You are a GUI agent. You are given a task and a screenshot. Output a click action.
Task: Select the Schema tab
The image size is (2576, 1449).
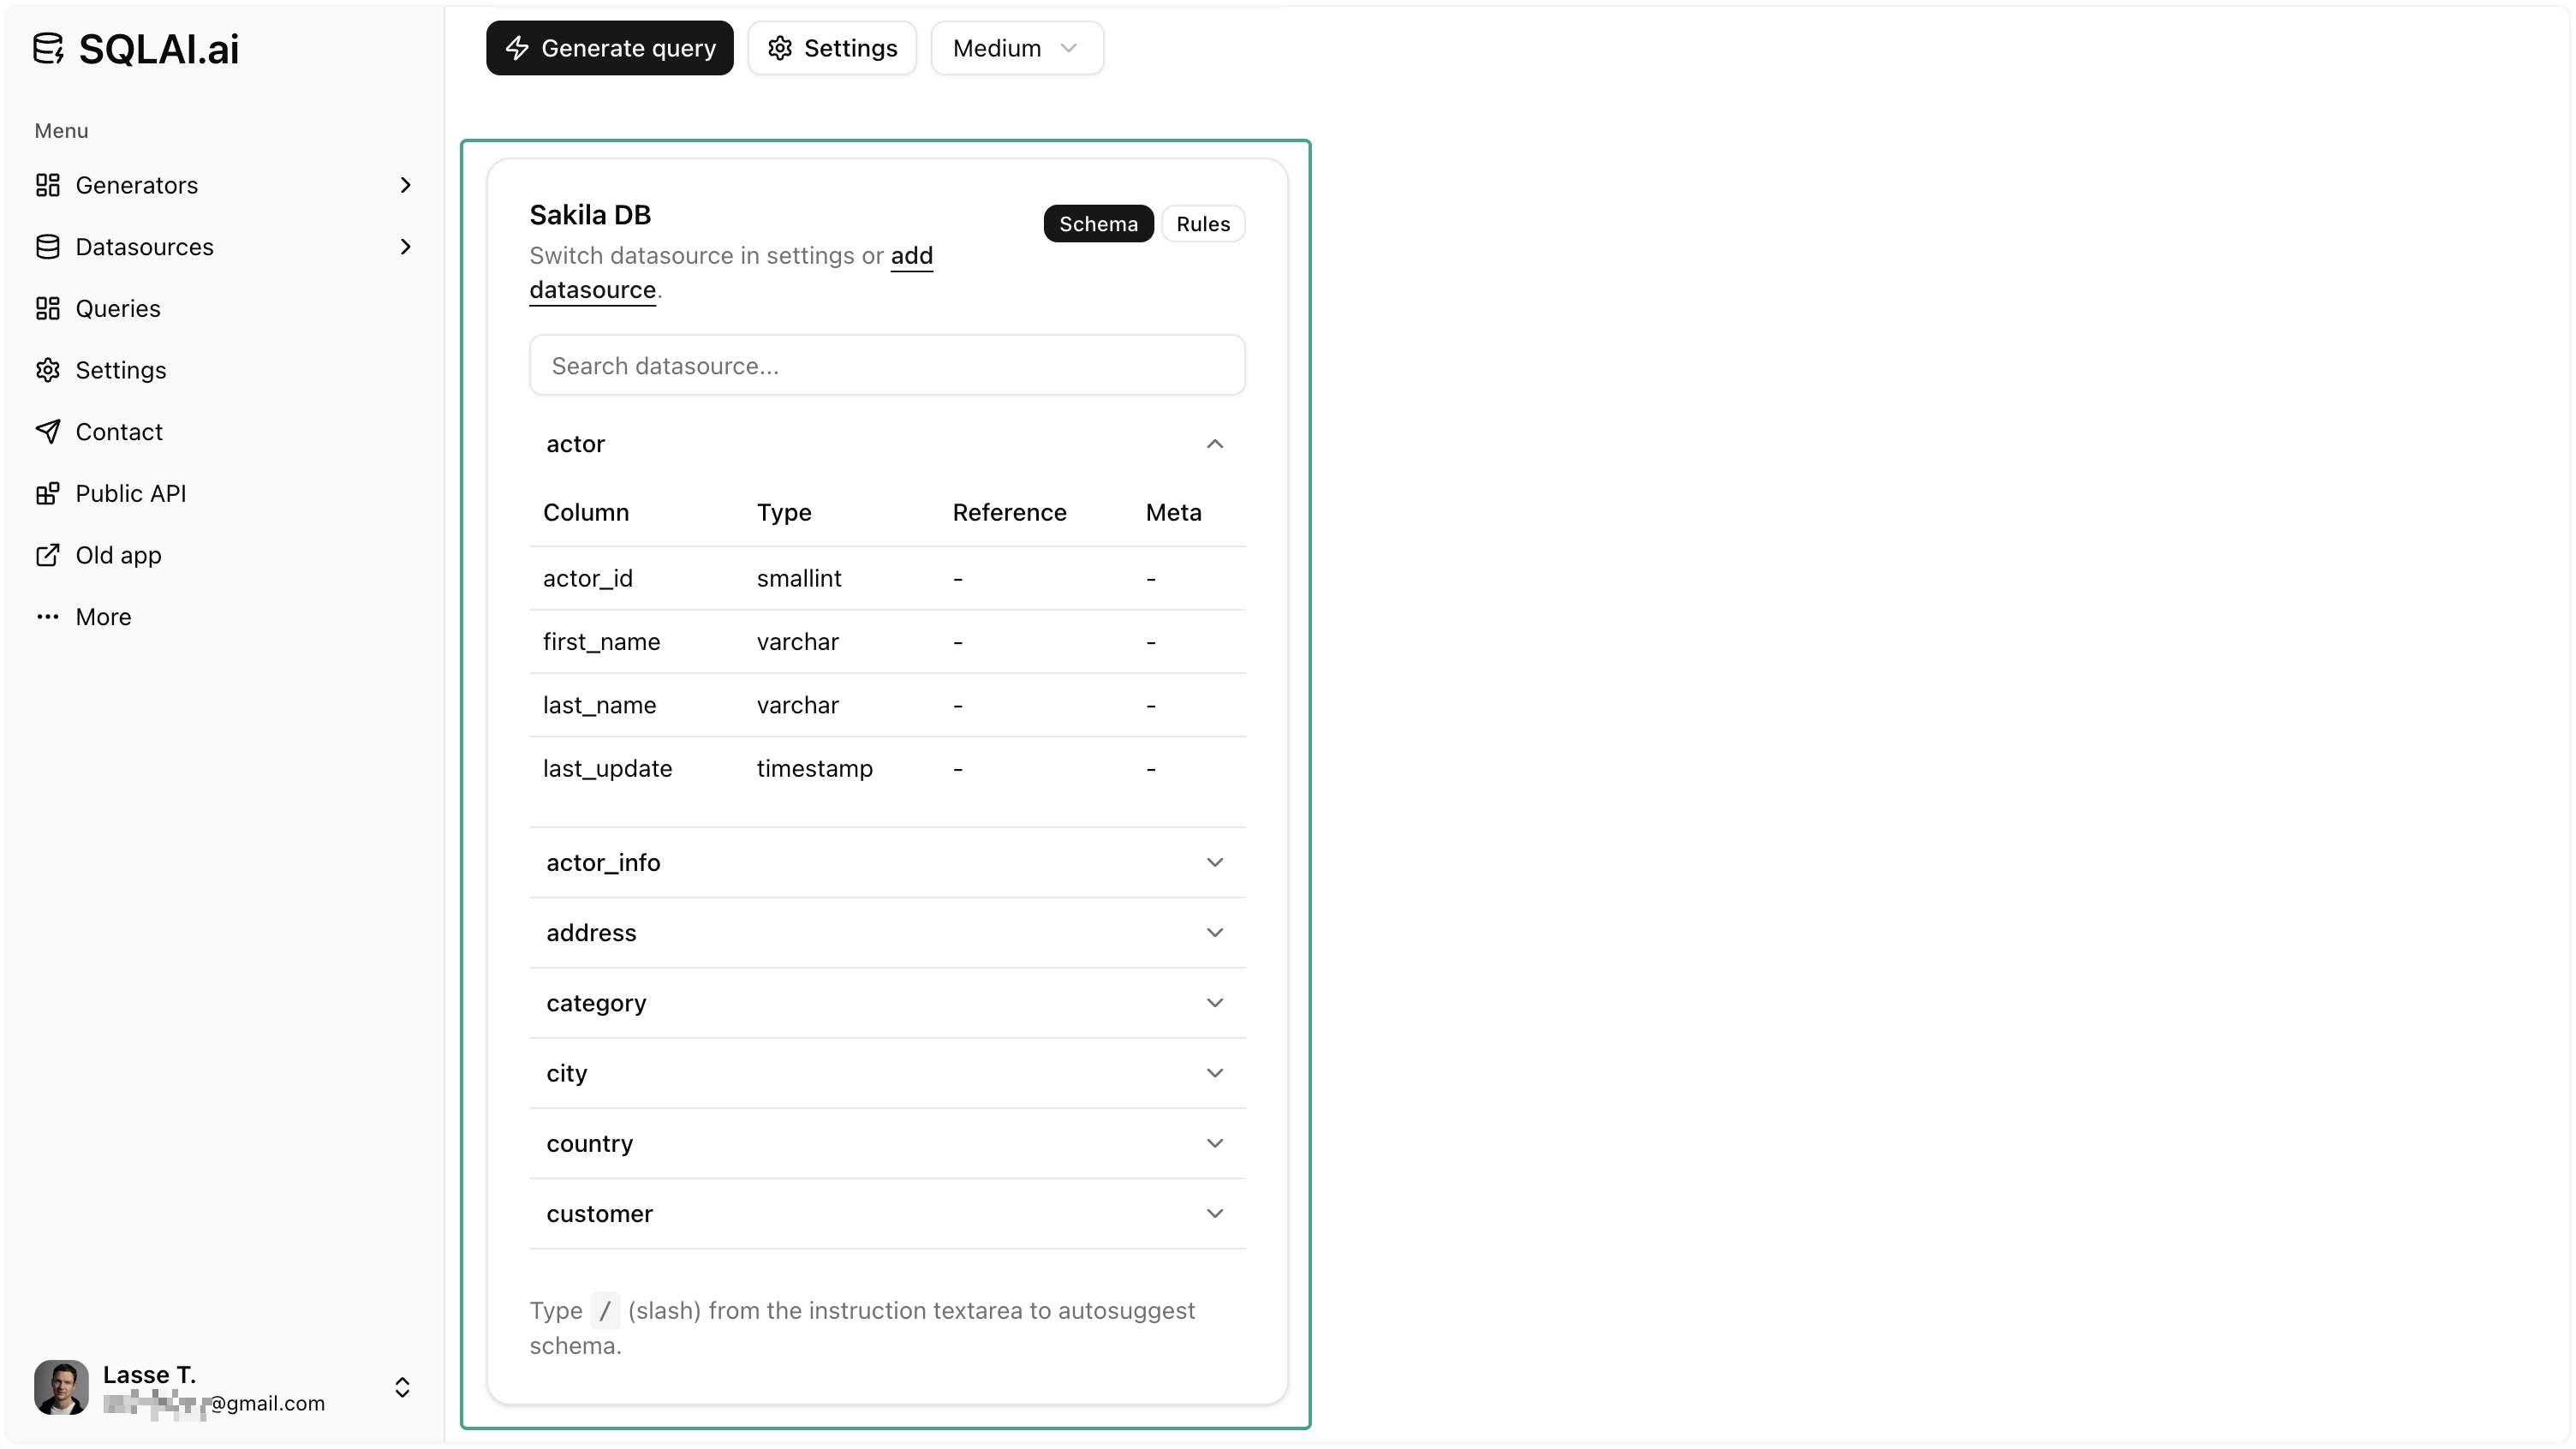[x=1098, y=223]
